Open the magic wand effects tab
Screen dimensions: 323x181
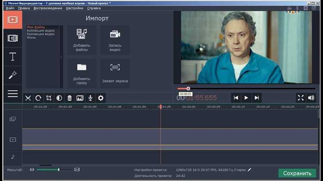[13, 75]
